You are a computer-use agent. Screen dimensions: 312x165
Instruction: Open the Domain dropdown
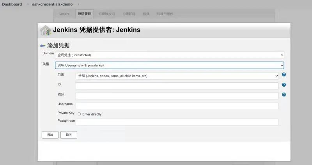(x=170, y=55)
